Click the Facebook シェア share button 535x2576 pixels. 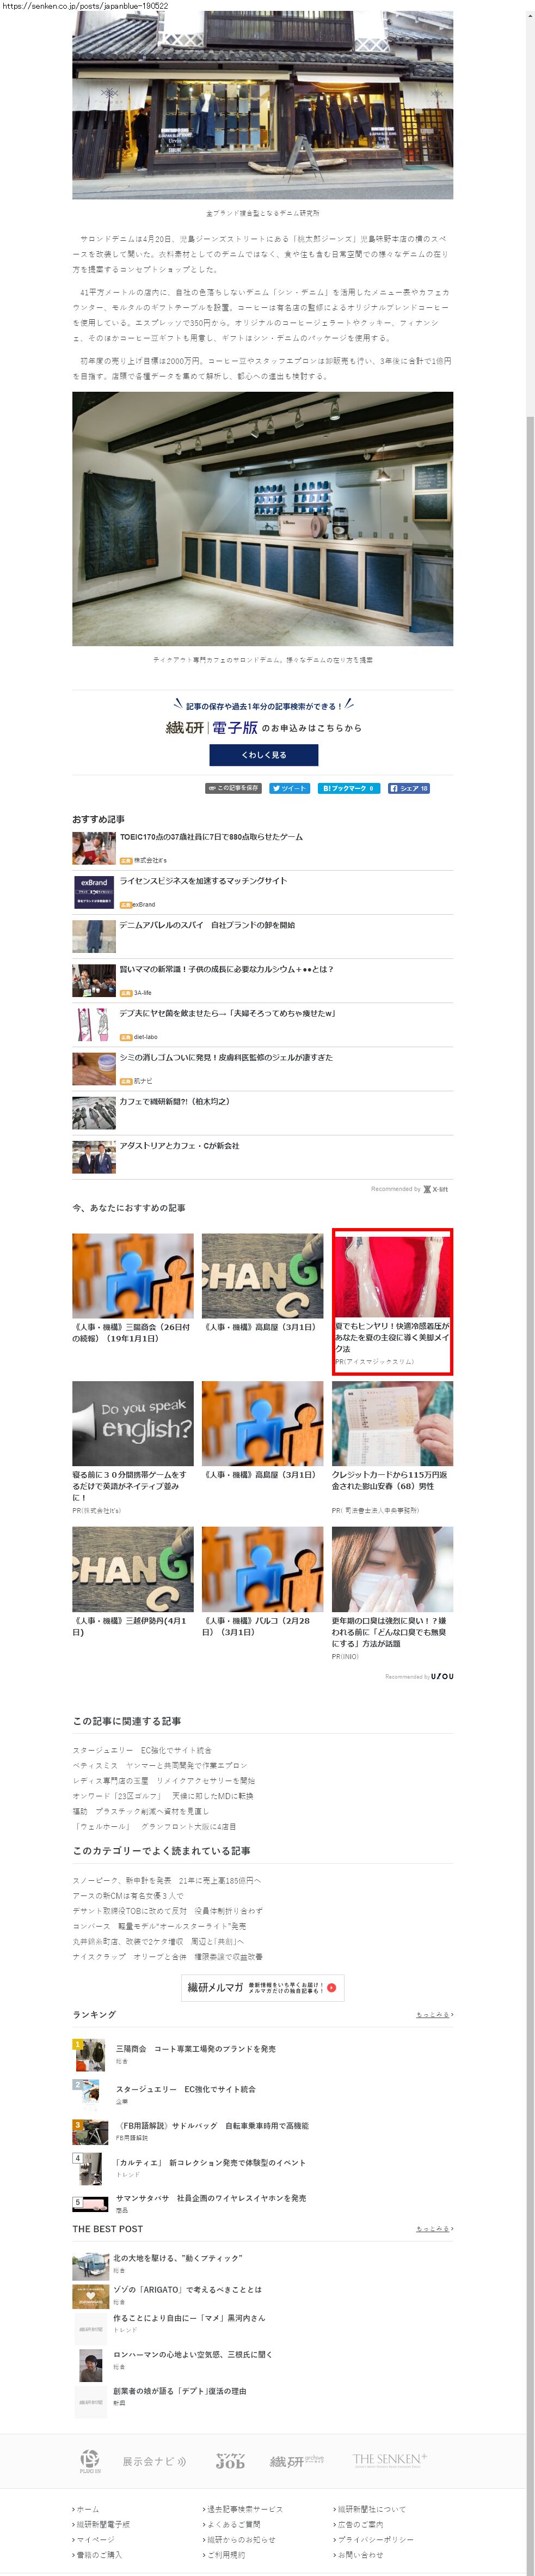(x=408, y=788)
